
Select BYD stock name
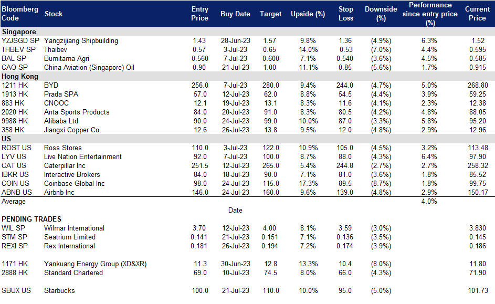click(x=51, y=85)
